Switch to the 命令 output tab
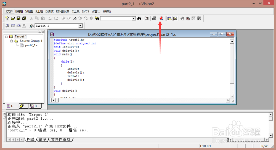The height and width of the screenshot is (150, 276). [43, 140]
